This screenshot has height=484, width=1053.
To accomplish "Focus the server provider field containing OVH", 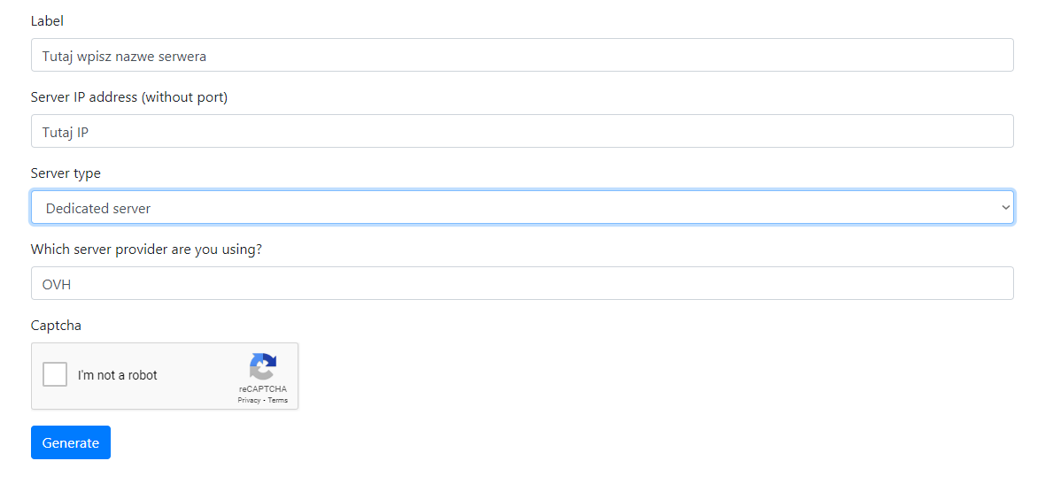I will coord(522,284).
